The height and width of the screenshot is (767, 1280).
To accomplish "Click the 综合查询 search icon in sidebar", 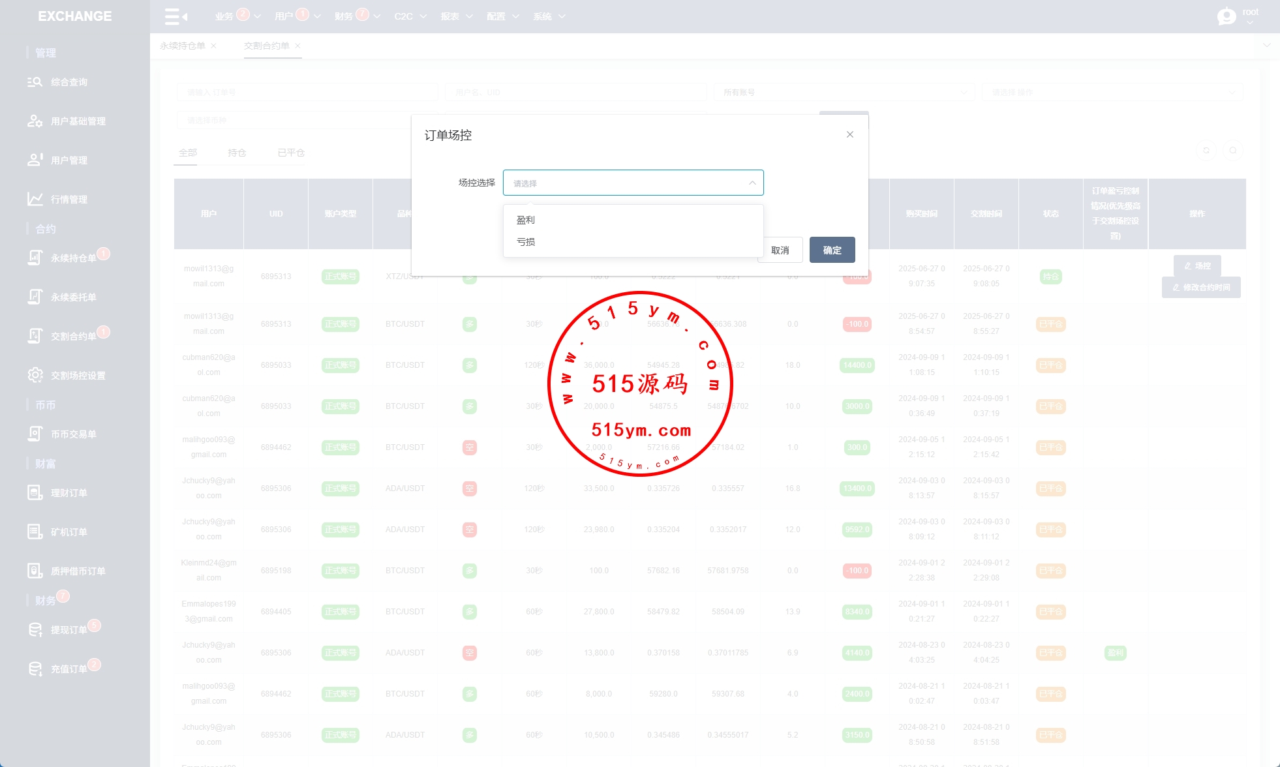I will pos(35,82).
